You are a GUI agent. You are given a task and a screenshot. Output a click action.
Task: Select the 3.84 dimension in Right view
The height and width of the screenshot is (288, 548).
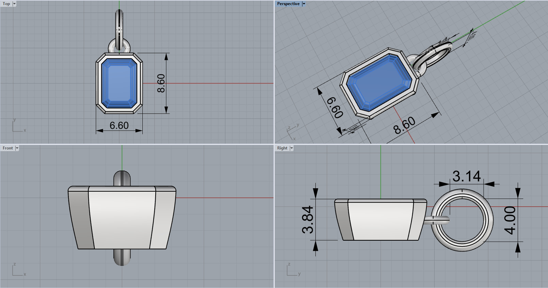click(x=308, y=220)
